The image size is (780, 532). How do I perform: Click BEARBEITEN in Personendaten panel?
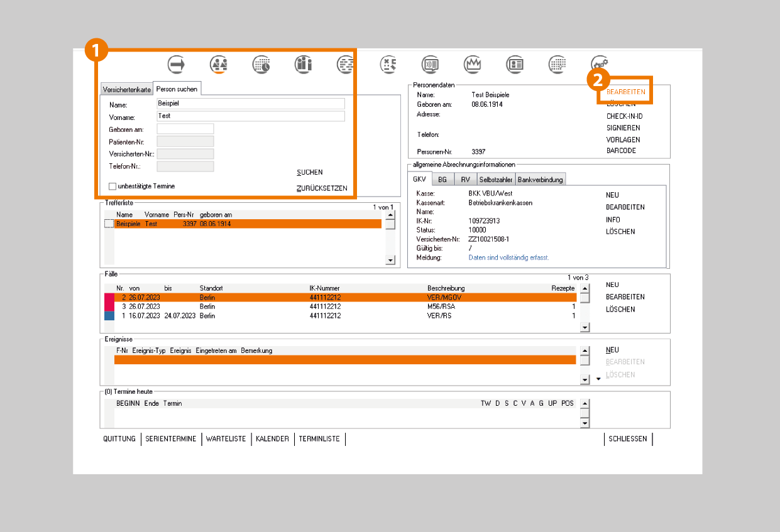(x=625, y=92)
